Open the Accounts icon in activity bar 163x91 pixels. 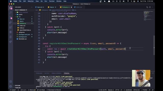[x=11, y=81]
